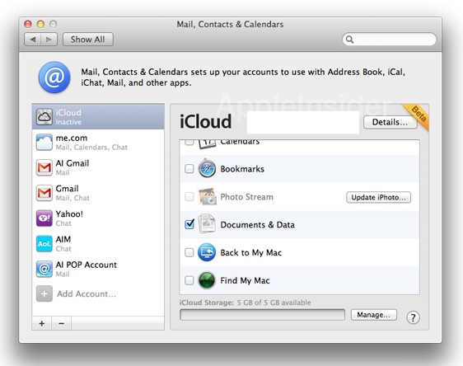Screen dimensions: 463x366
Task: Open the iCloud Details... button
Action: coord(391,122)
